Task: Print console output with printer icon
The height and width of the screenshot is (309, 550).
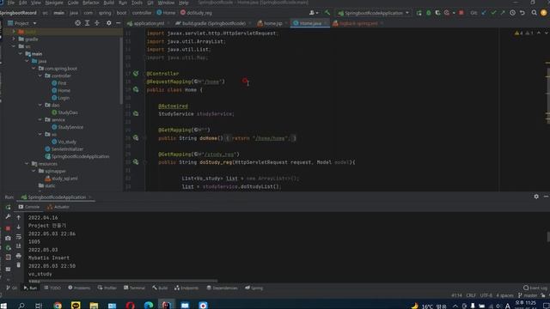Action: point(19,256)
